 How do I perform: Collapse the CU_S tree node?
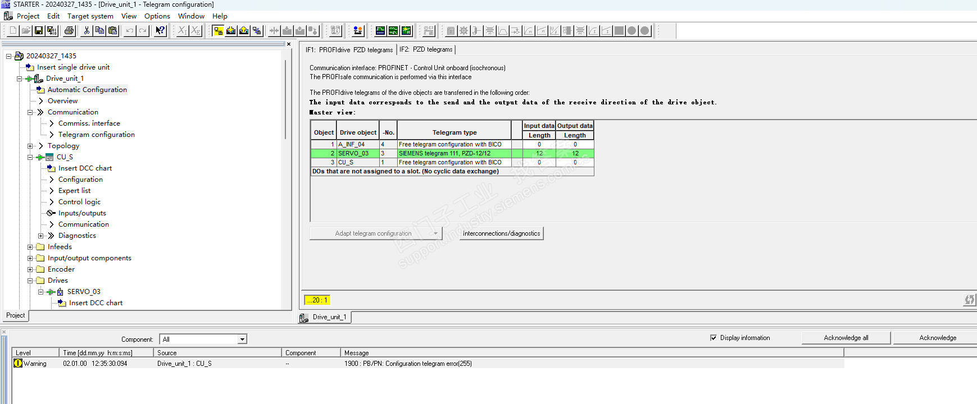[30, 157]
